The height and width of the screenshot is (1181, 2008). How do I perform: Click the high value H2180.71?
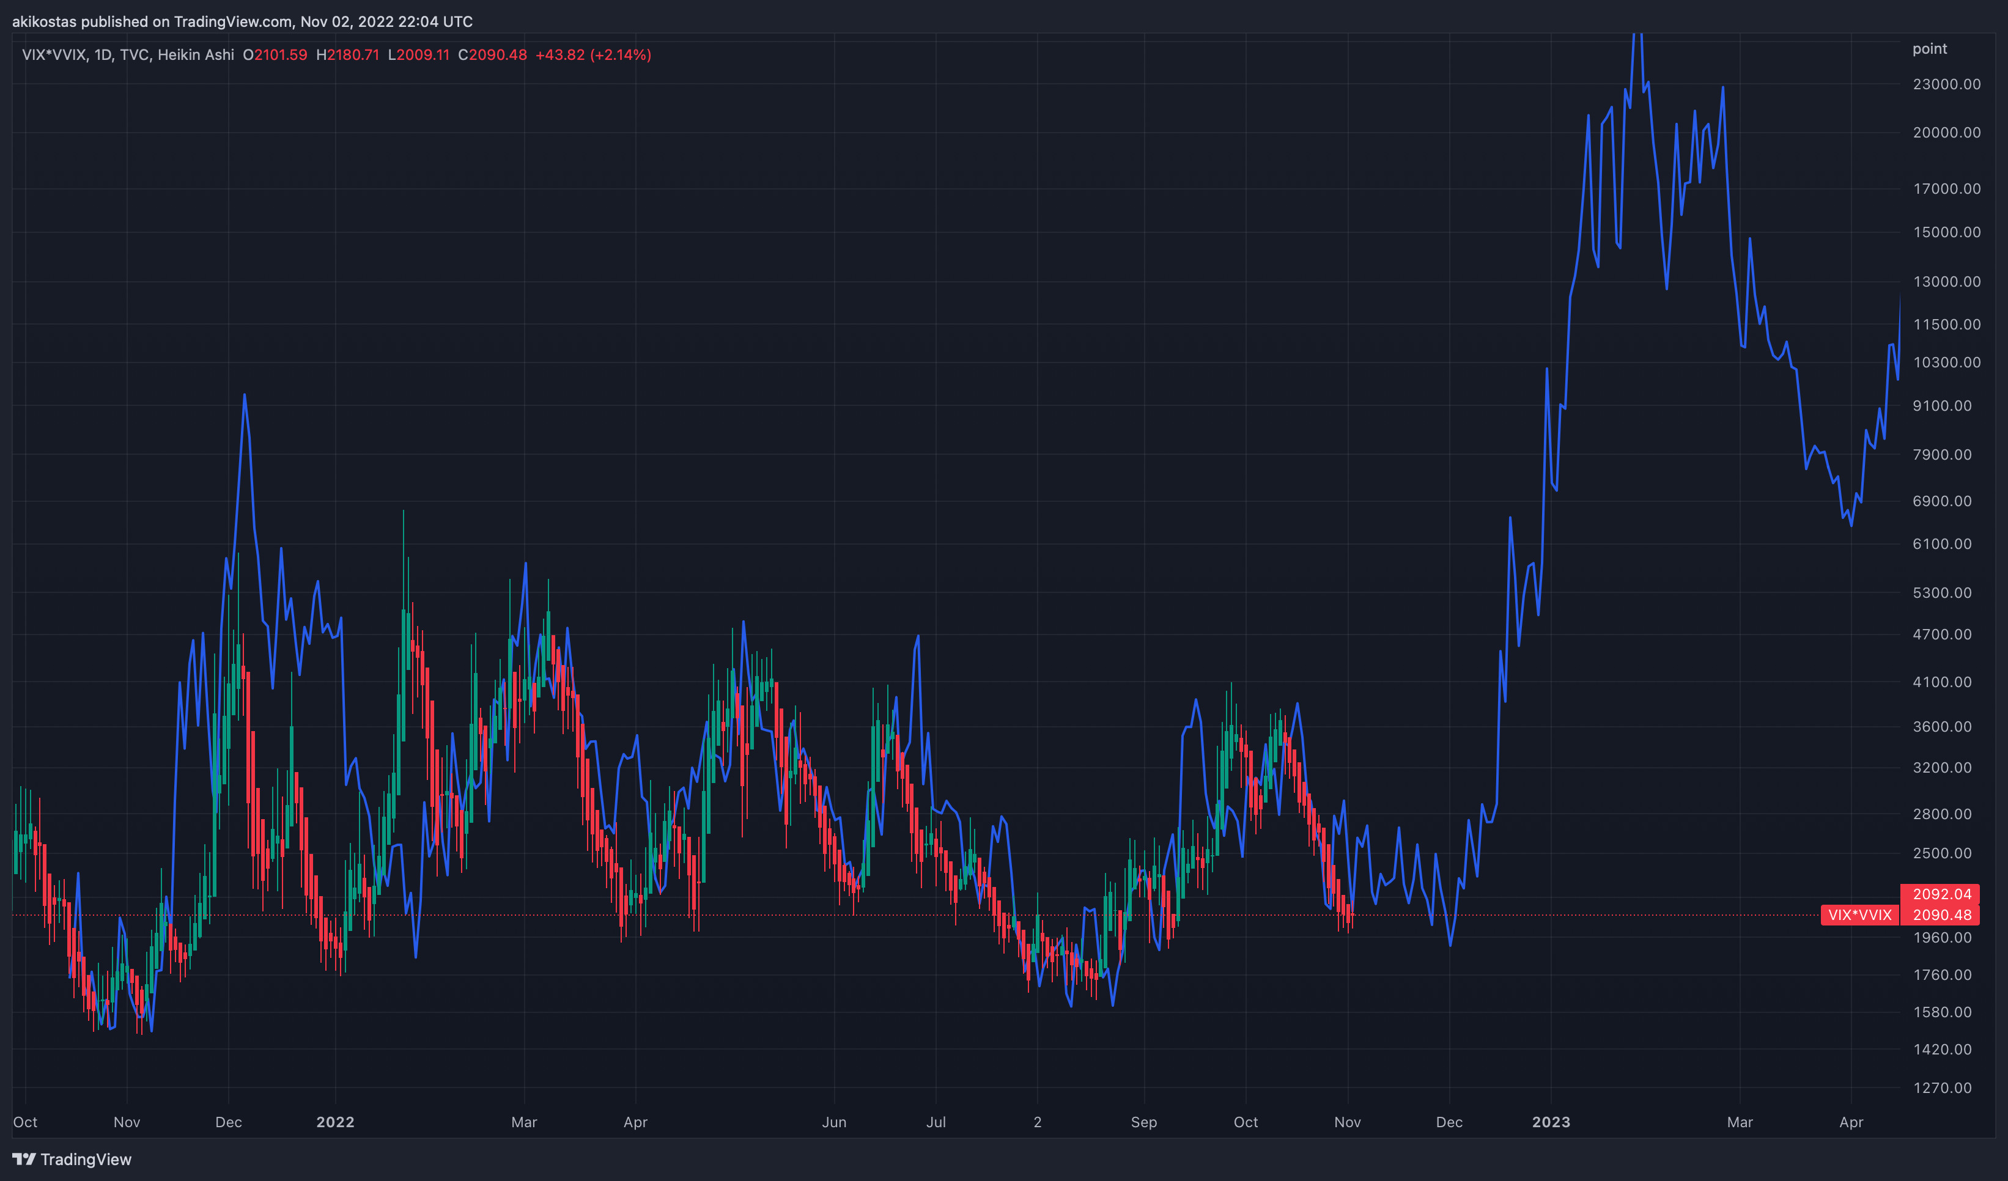pos(347,55)
